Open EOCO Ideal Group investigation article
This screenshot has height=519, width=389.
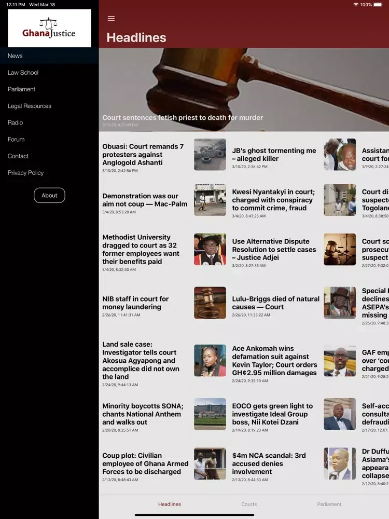click(x=272, y=414)
